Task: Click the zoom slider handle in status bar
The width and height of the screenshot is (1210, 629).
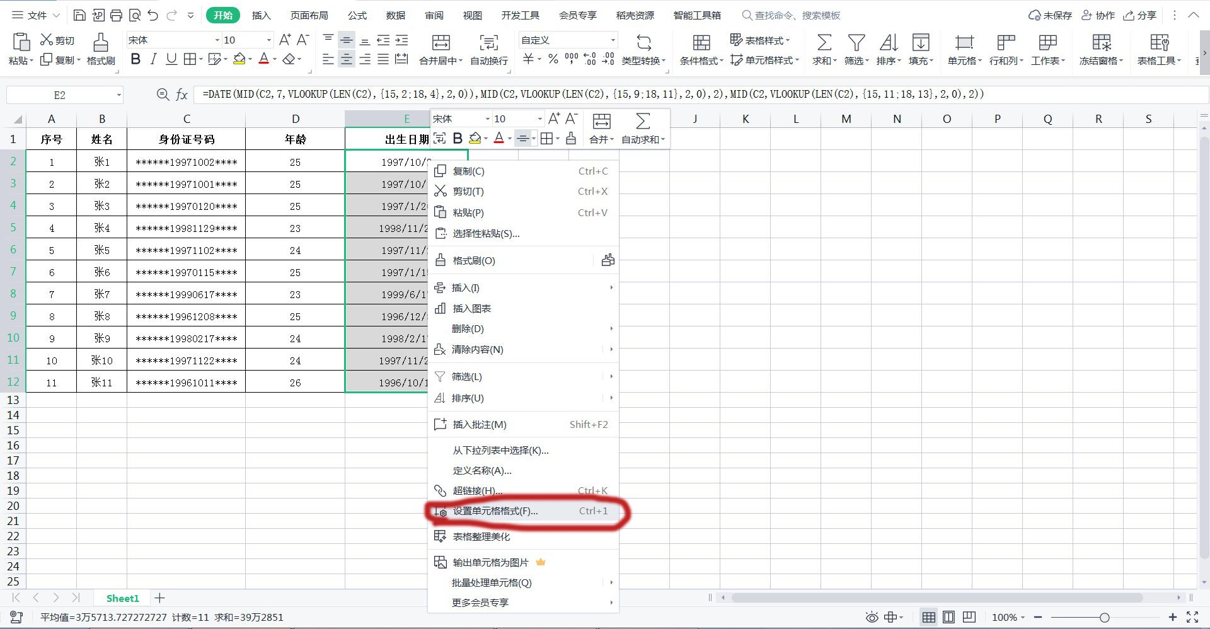Action: [1104, 618]
